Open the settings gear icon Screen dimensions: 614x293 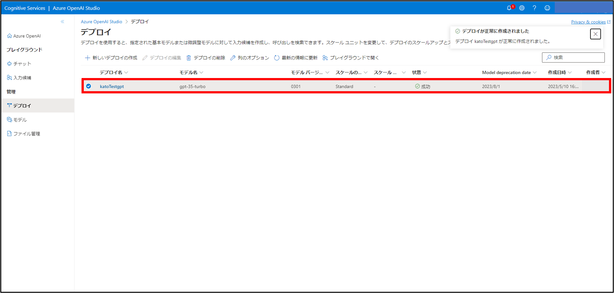coord(522,8)
